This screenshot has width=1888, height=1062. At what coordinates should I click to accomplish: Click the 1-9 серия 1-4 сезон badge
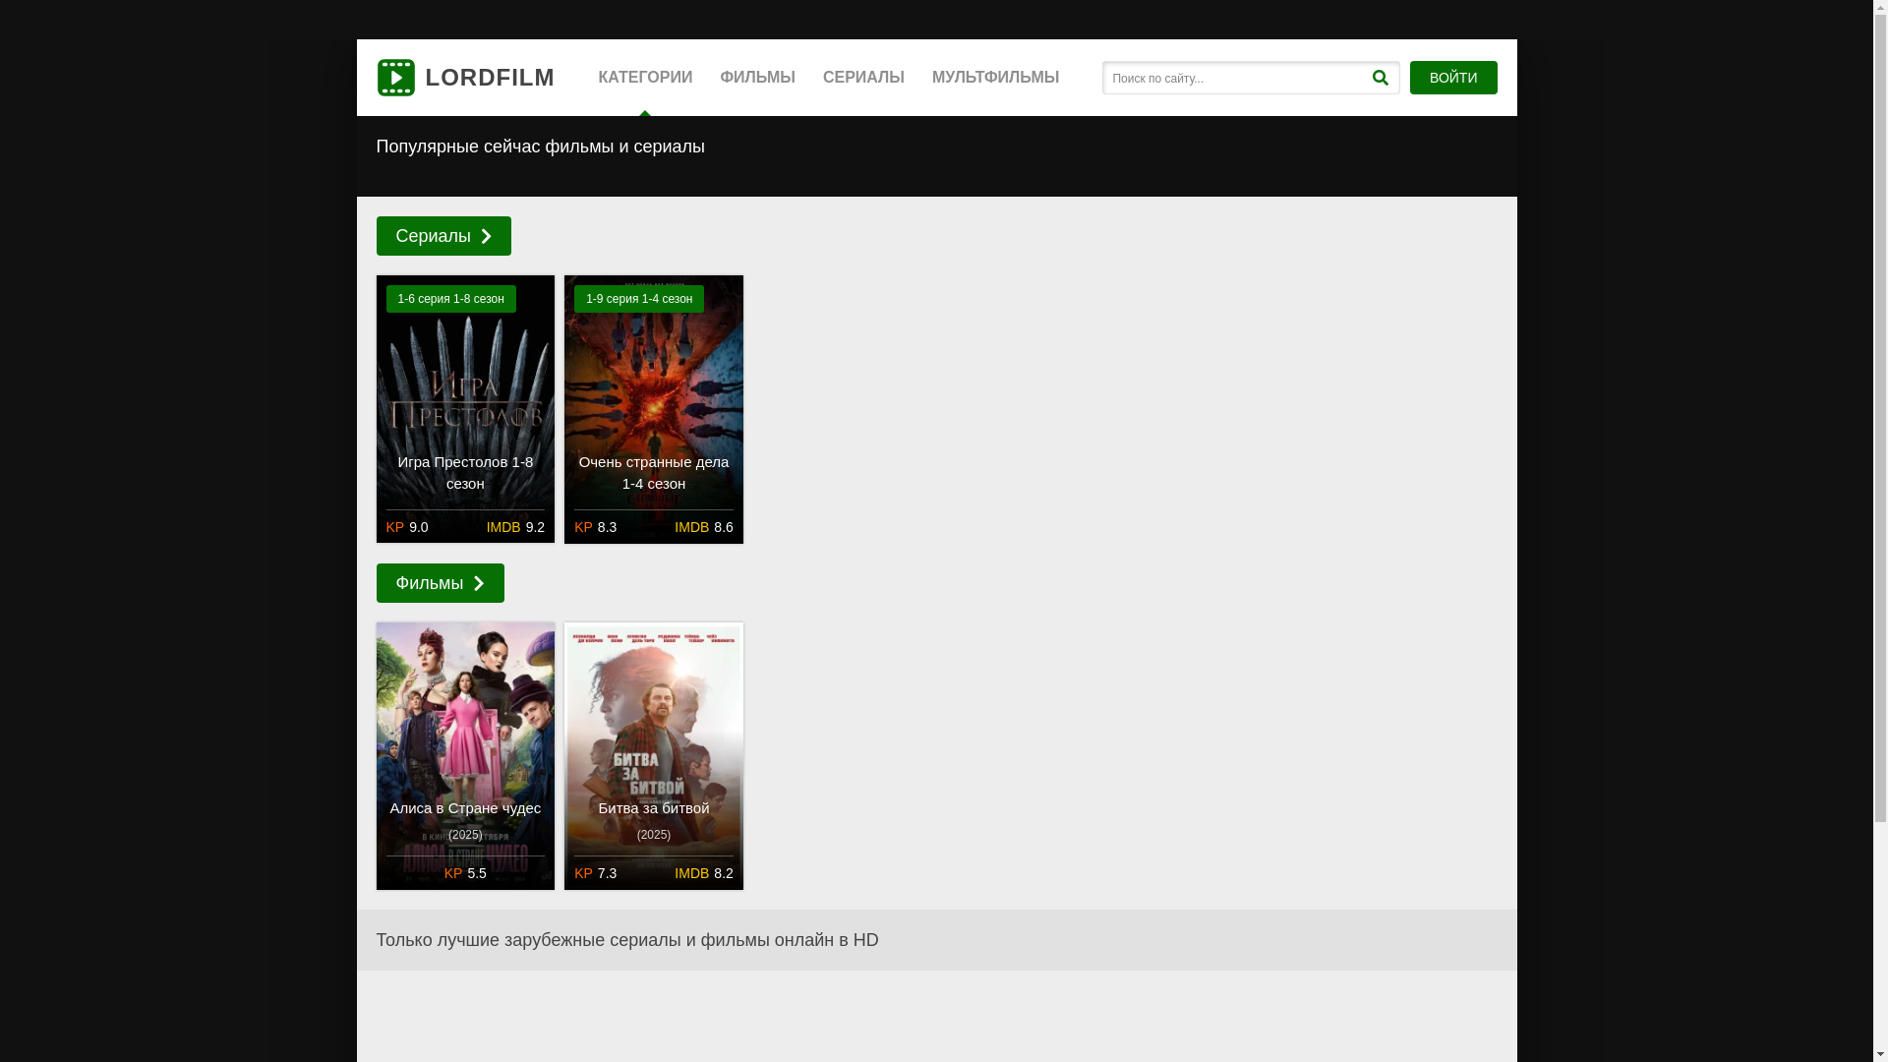click(639, 299)
